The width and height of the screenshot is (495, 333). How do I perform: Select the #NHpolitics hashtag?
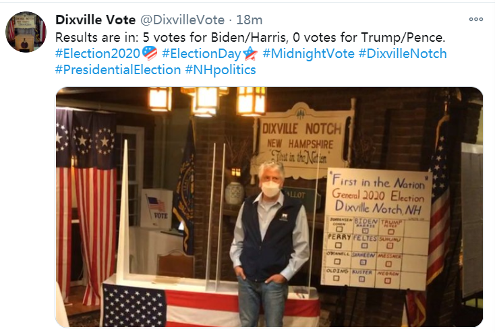click(x=220, y=69)
